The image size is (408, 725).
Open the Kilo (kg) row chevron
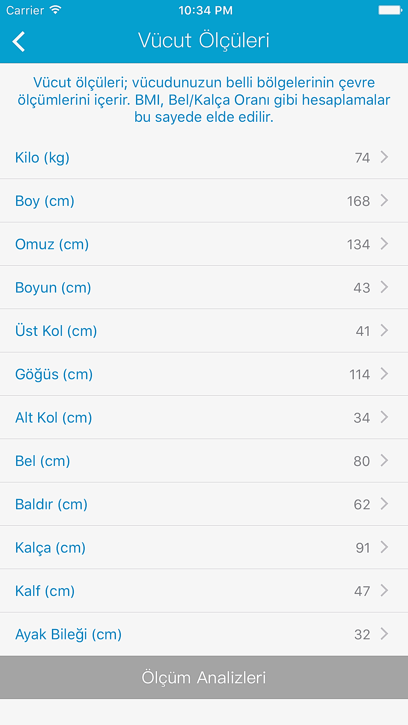384,157
